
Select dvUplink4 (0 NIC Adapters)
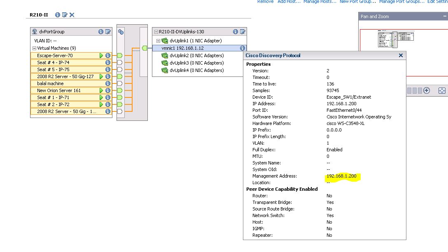point(196,70)
